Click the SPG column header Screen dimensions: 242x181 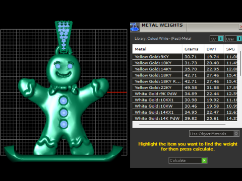click(230, 49)
